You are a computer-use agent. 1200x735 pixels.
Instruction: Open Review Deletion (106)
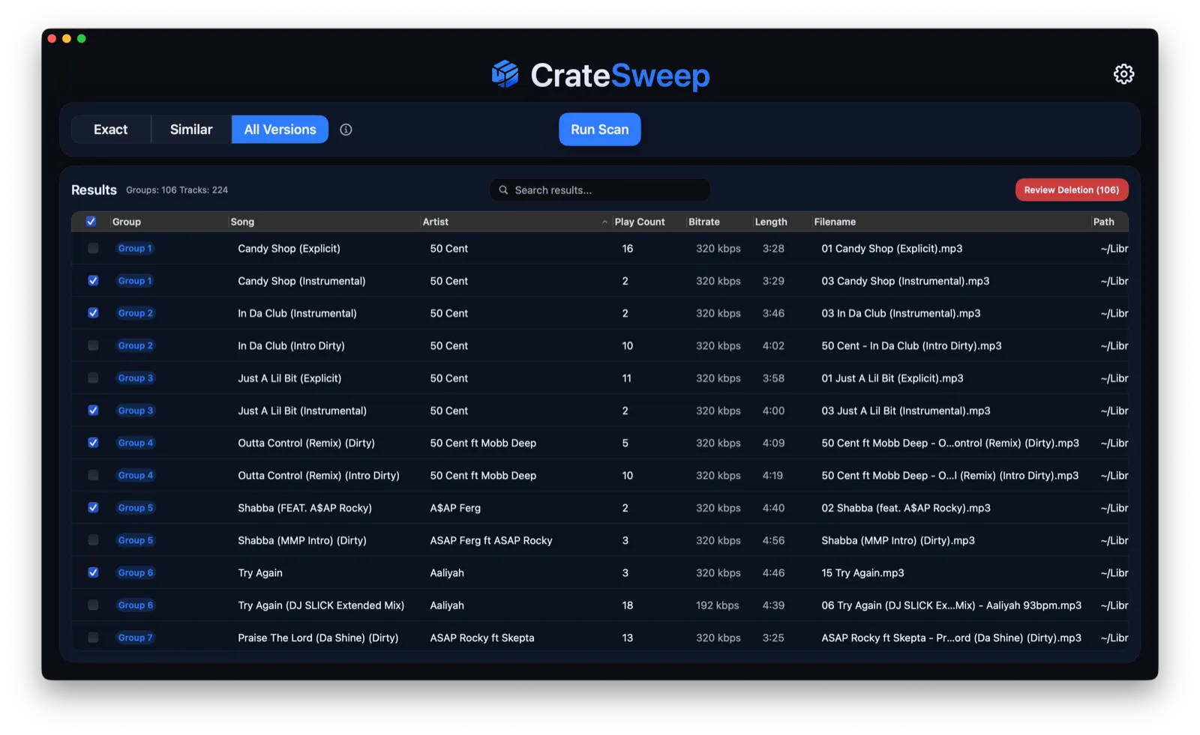(x=1071, y=190)
